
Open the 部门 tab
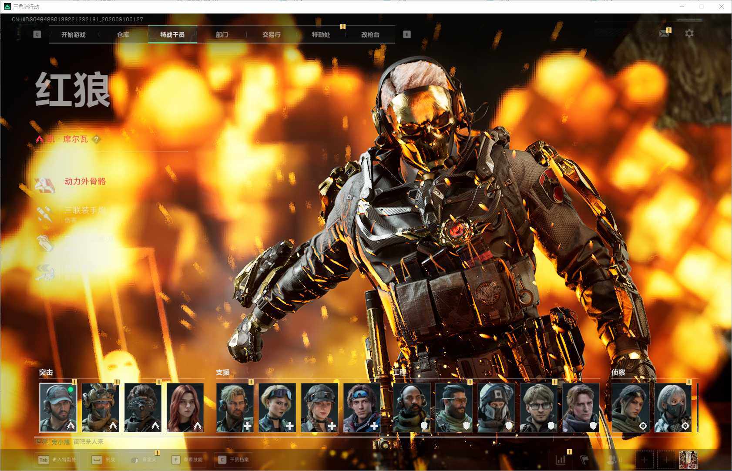pos(222,35)
